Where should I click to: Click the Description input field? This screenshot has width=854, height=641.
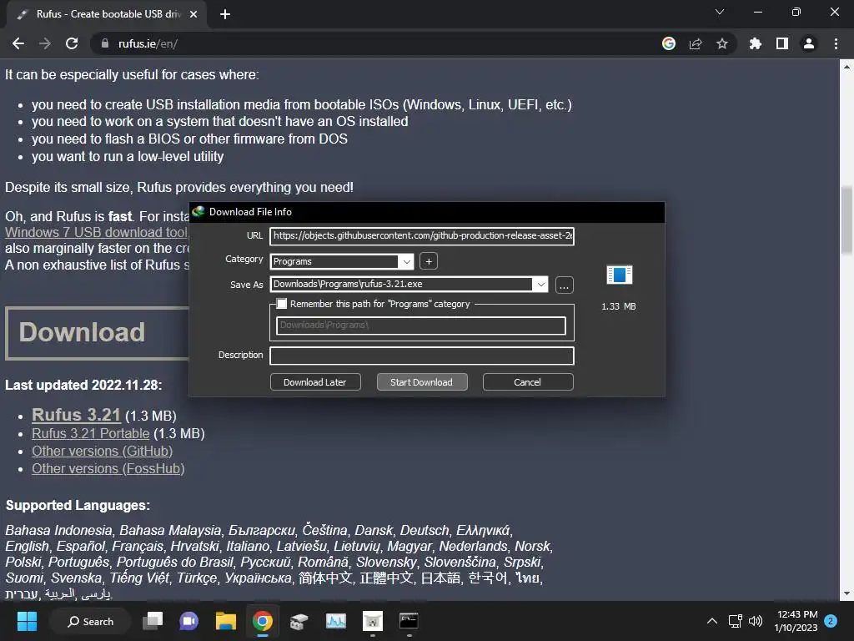pos(421,356)
